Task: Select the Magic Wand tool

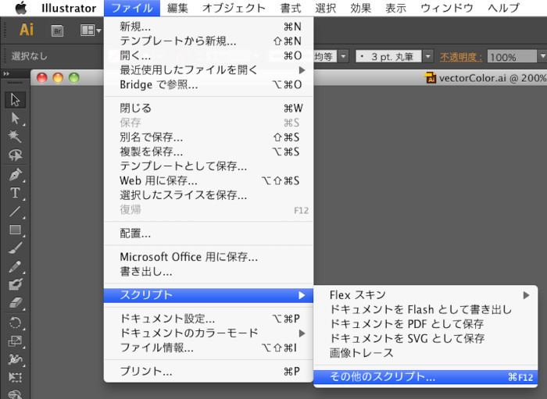Action: click(16, 137)
